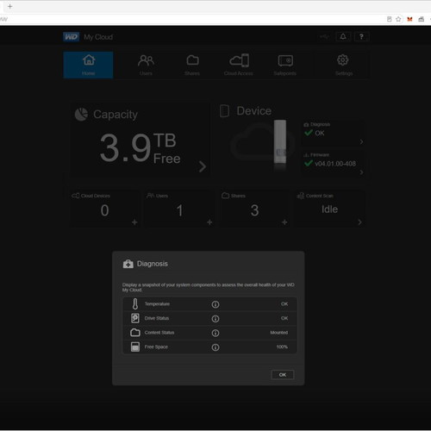Click the USB device icon in header

(x=324, y=37)
